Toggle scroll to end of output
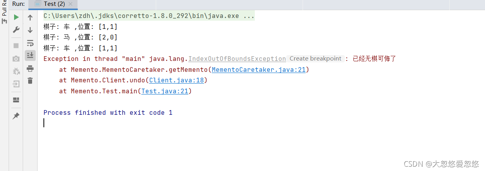This screenshot has height=171, width=485. pos(30,55)
